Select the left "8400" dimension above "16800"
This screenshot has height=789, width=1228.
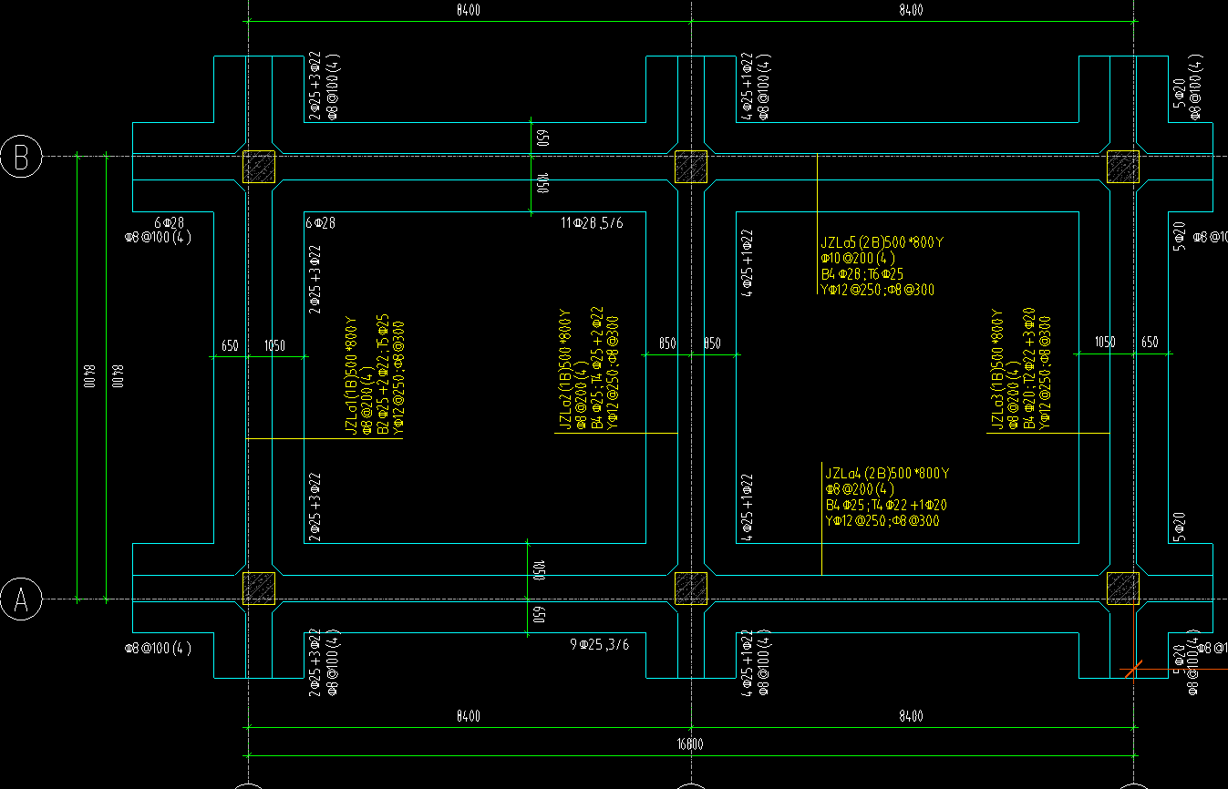[x=469, y=717]
